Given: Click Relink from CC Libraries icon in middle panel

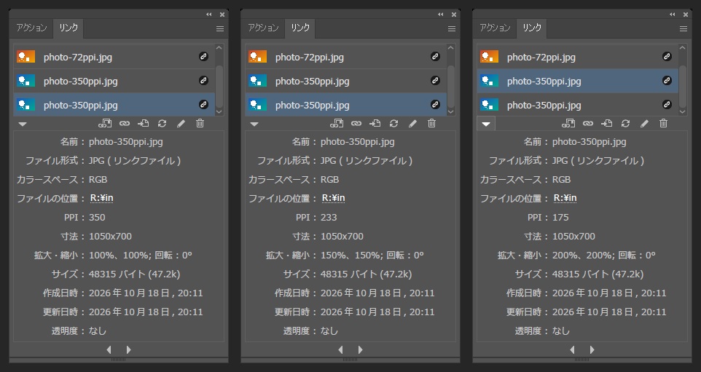Looking at the screenshot, I should click(336, 123).
